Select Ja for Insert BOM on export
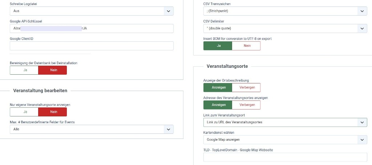This screenshot has width=372, height=165. pyautogui.click(x=218, y=46)
